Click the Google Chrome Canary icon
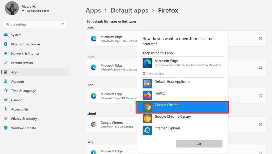The height and width of the screenshot is (154, 272). [147, 119]
